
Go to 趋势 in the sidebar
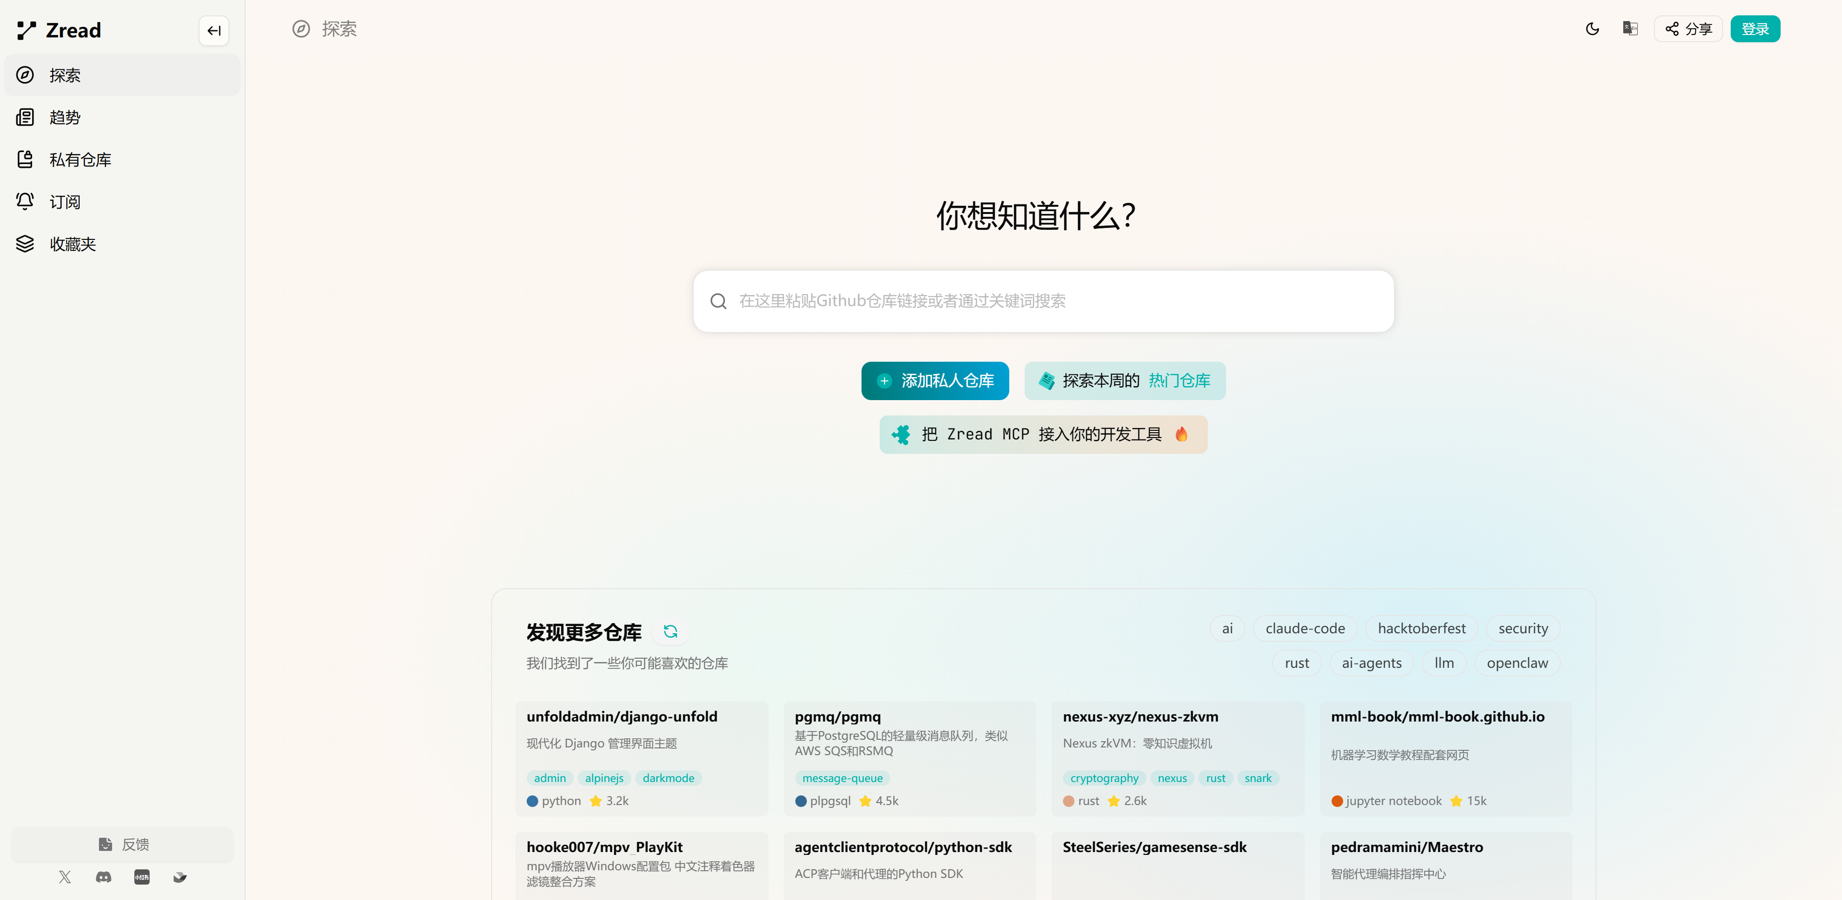64,118
